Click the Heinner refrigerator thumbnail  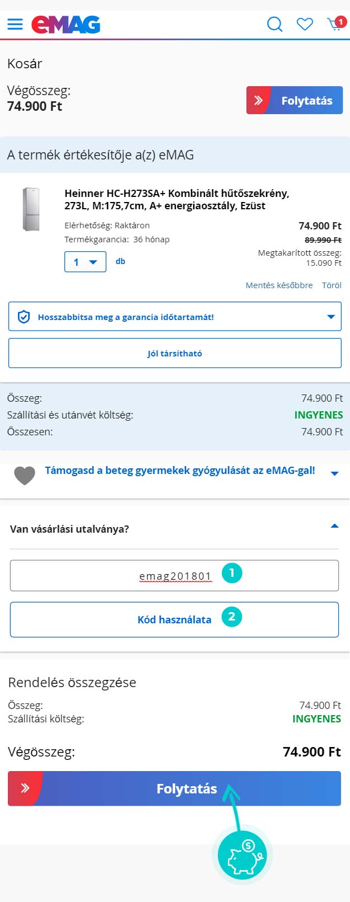coord(31,209)
